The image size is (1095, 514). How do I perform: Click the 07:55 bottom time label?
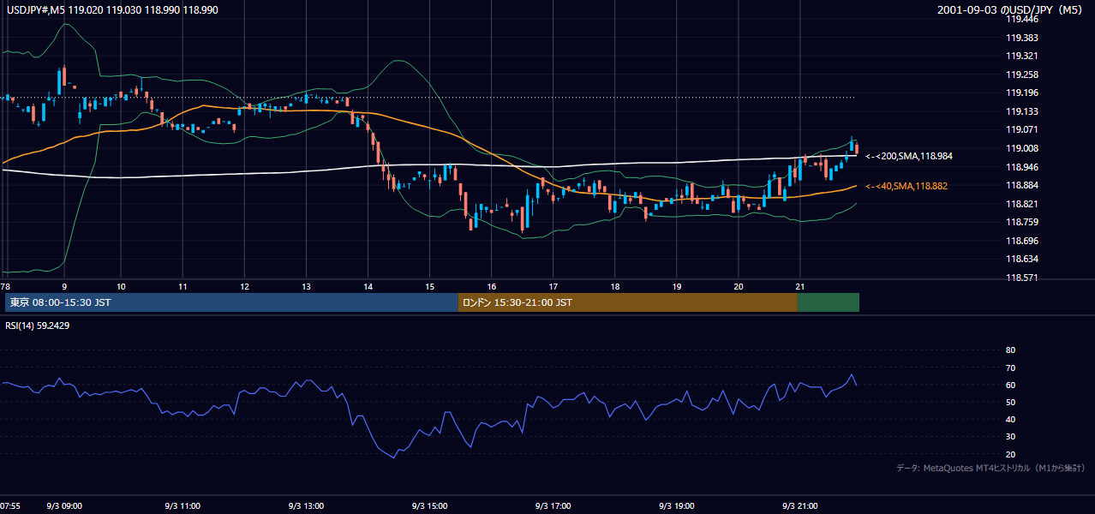tap(10, 506)
